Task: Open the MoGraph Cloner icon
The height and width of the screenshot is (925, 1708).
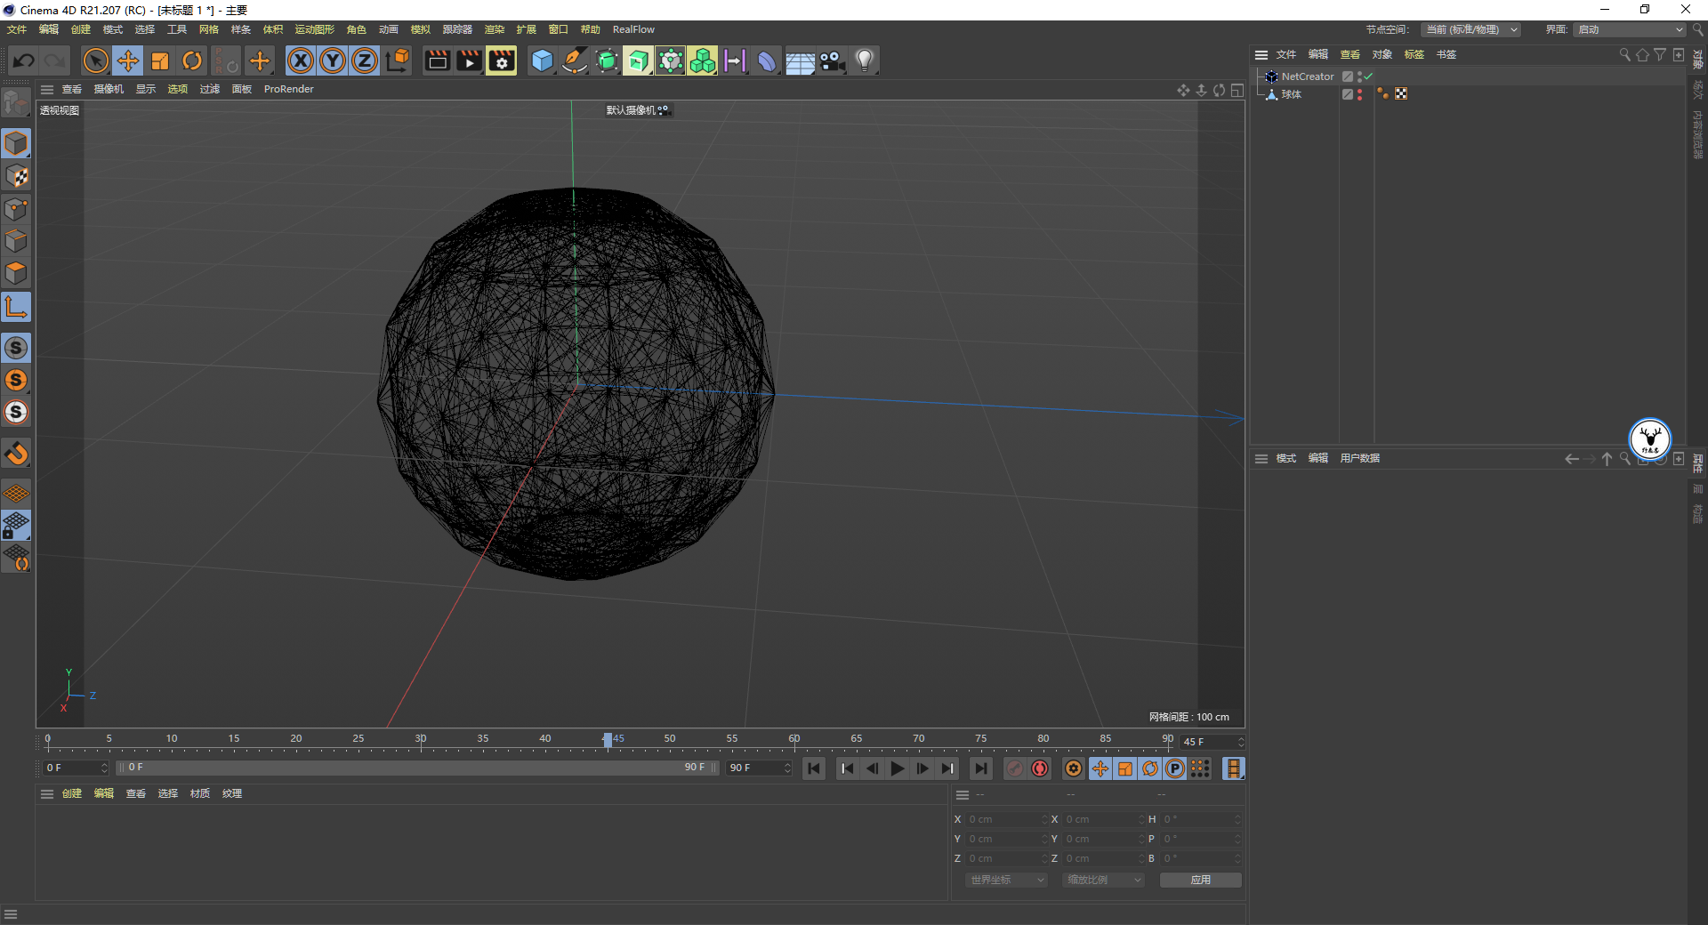Action: tap(671, 60)
